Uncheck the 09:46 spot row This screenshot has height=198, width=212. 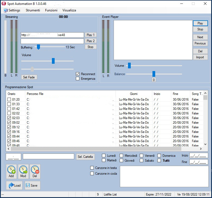9,141
